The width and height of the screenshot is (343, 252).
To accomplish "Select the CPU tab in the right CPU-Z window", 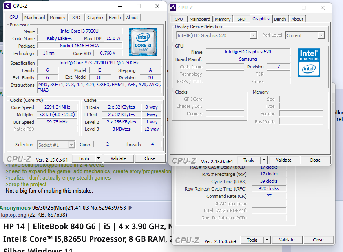I will click(179, 19).
